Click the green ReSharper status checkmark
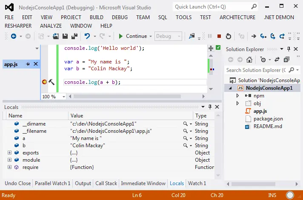Image resolution: width=303 pixels, height=200 pixels. pyautogui.click(x=218, y=48)
